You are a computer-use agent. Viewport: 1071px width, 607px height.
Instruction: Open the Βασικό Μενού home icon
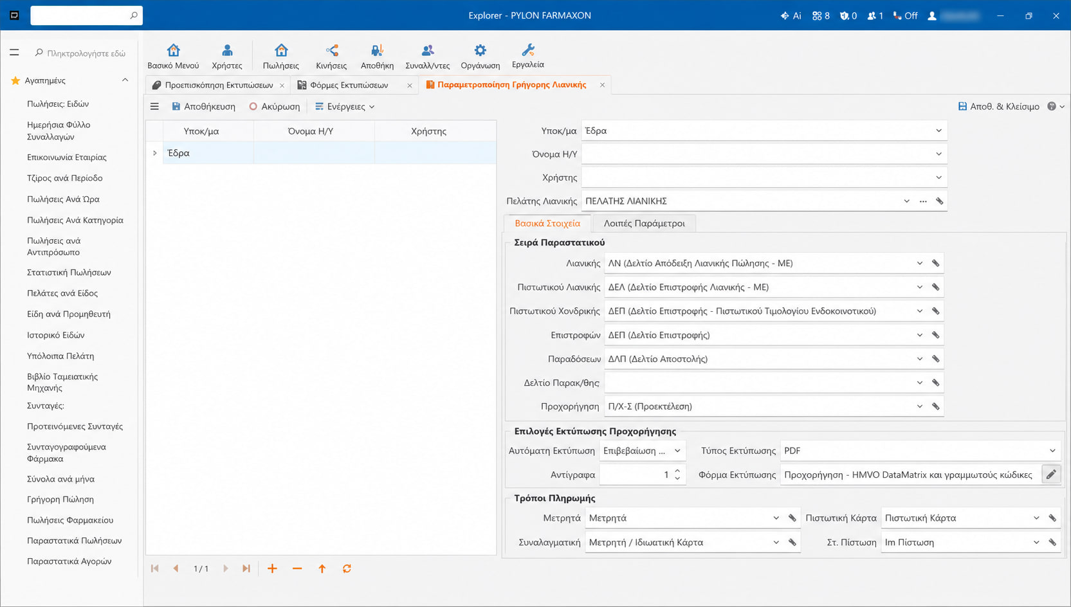tap(173, 50)
